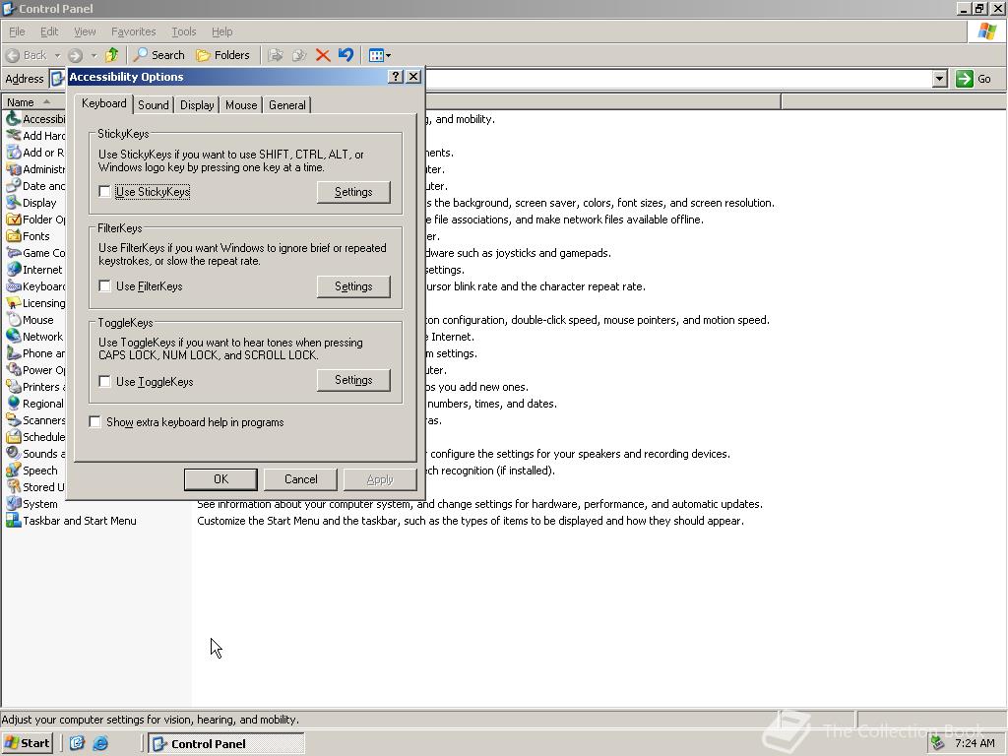Open FilterKeys Settings button
Screen dimensions: 1008x756
tap(353, 286)
